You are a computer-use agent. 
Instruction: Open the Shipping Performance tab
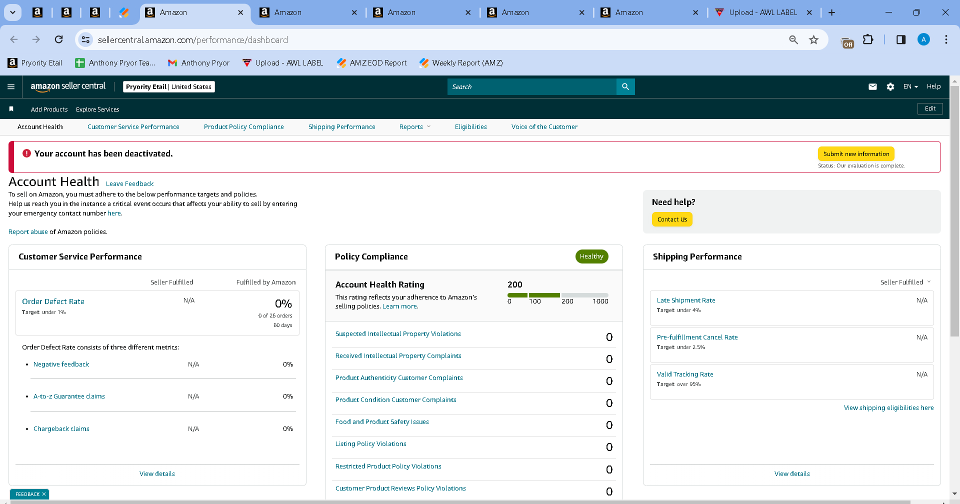[342, 127]
